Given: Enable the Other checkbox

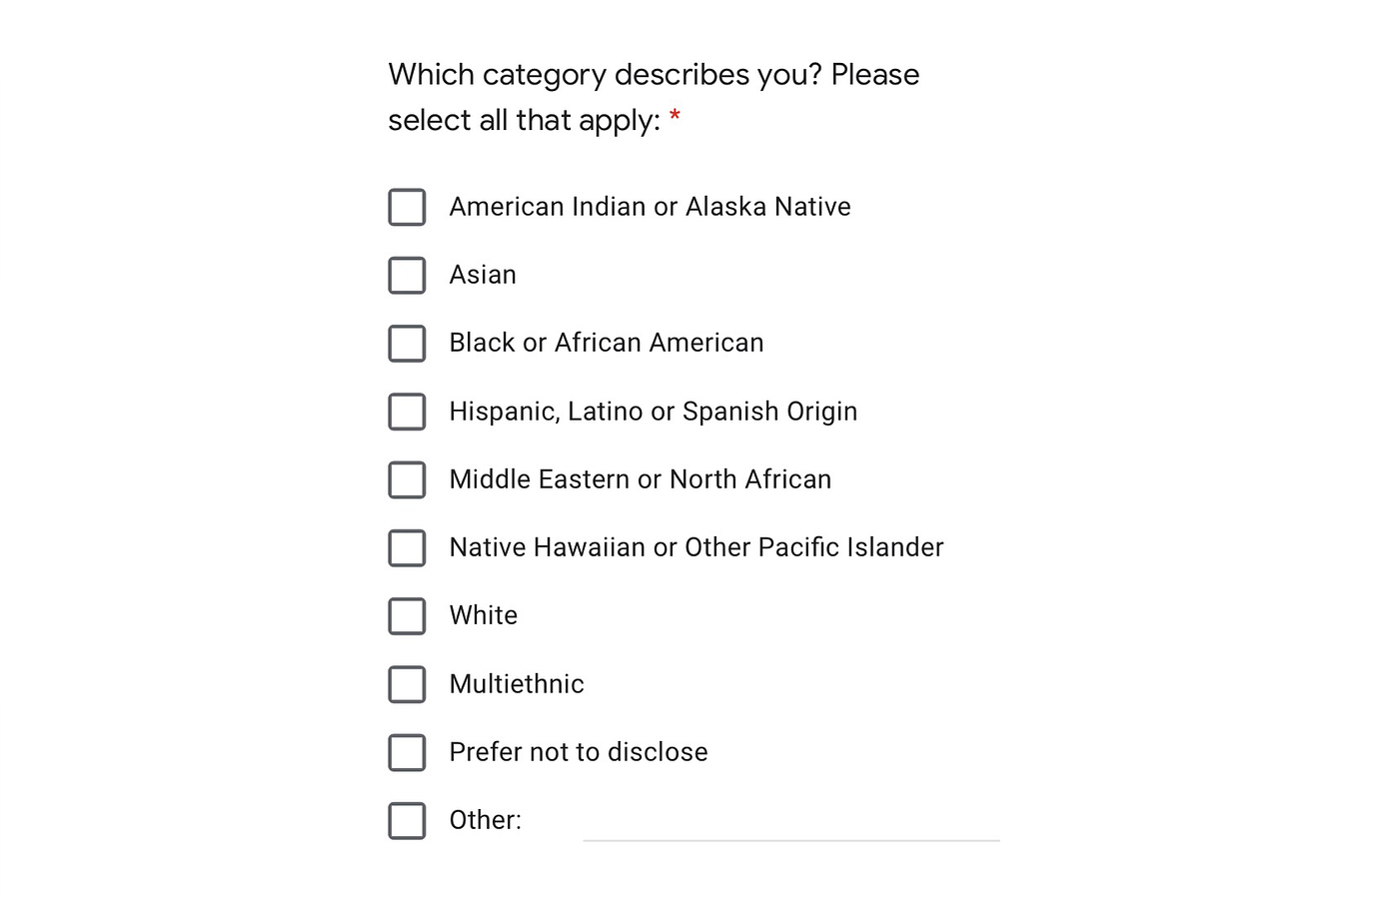Looking at the screenshot, I should [407, 820].
